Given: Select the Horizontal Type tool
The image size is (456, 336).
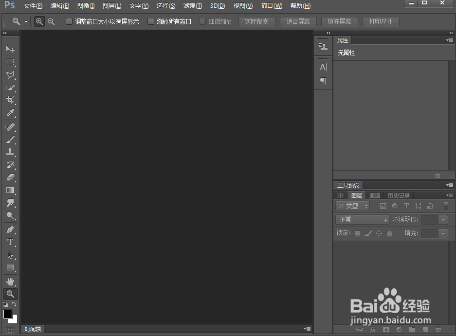Looking at the screenshot, I should 10,242.
